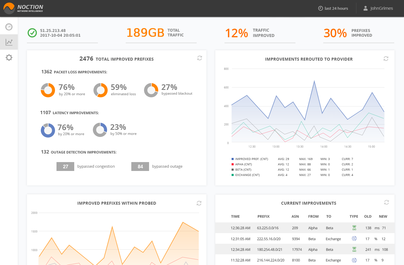The width and height of the screenshot is (404, 265).
Task: Click the red APHA legend color square
Action: (x=232, y=164)
